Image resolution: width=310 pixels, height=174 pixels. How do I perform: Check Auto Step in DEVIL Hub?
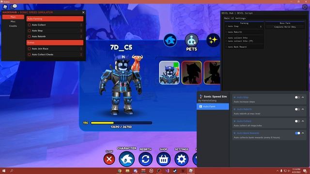pos(226,26)
